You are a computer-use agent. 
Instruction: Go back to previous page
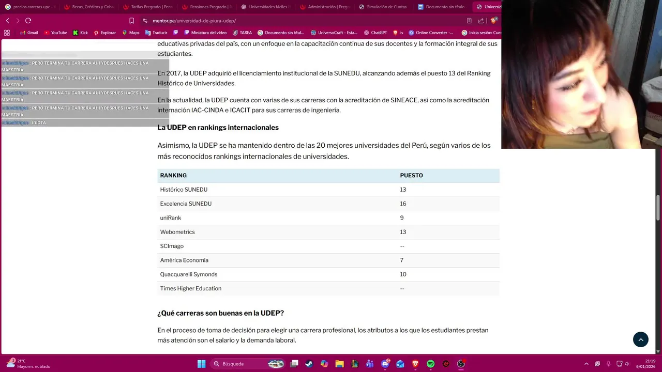click(x=7, y=21)
